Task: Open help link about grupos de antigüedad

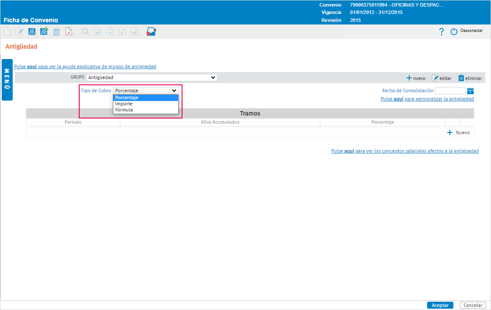Action: pyautogui.click(x=85, y=66)
